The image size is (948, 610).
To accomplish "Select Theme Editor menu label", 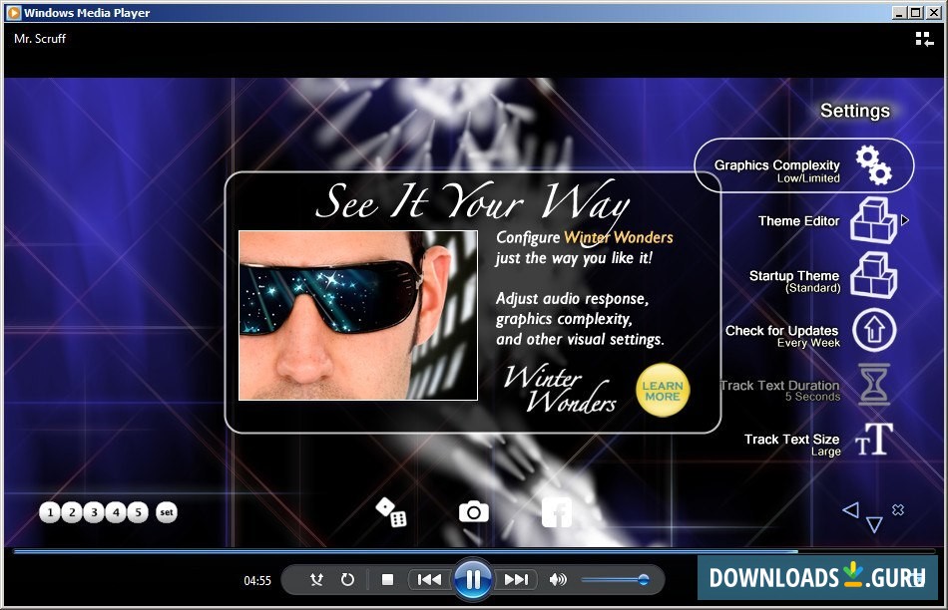I will [x=798, y=221].
